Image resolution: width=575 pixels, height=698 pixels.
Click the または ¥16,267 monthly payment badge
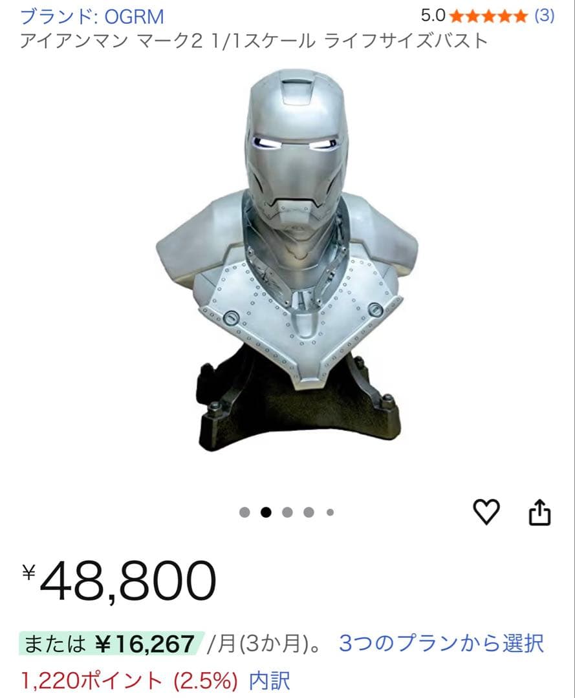pos(111,644)
